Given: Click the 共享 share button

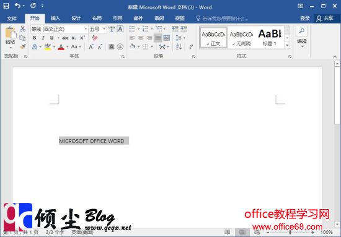Looking at the screenshot, I should click(325, 19).
